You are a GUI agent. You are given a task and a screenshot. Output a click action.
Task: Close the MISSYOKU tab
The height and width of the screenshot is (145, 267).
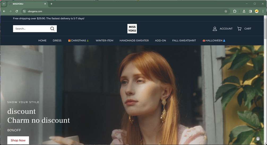45,4
